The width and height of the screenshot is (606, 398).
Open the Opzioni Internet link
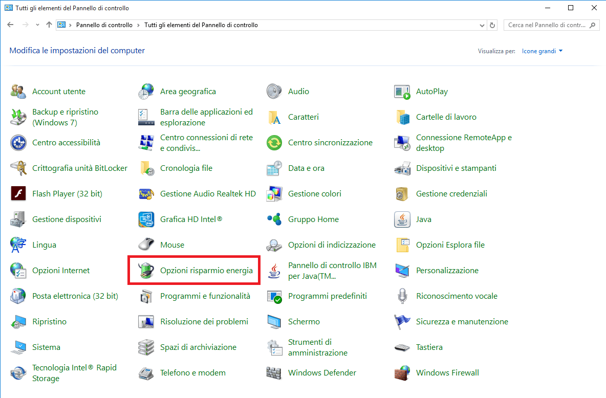[61, 271]
